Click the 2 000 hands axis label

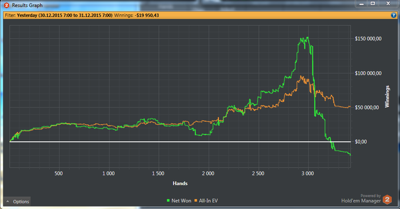click(x=208, y=173)
